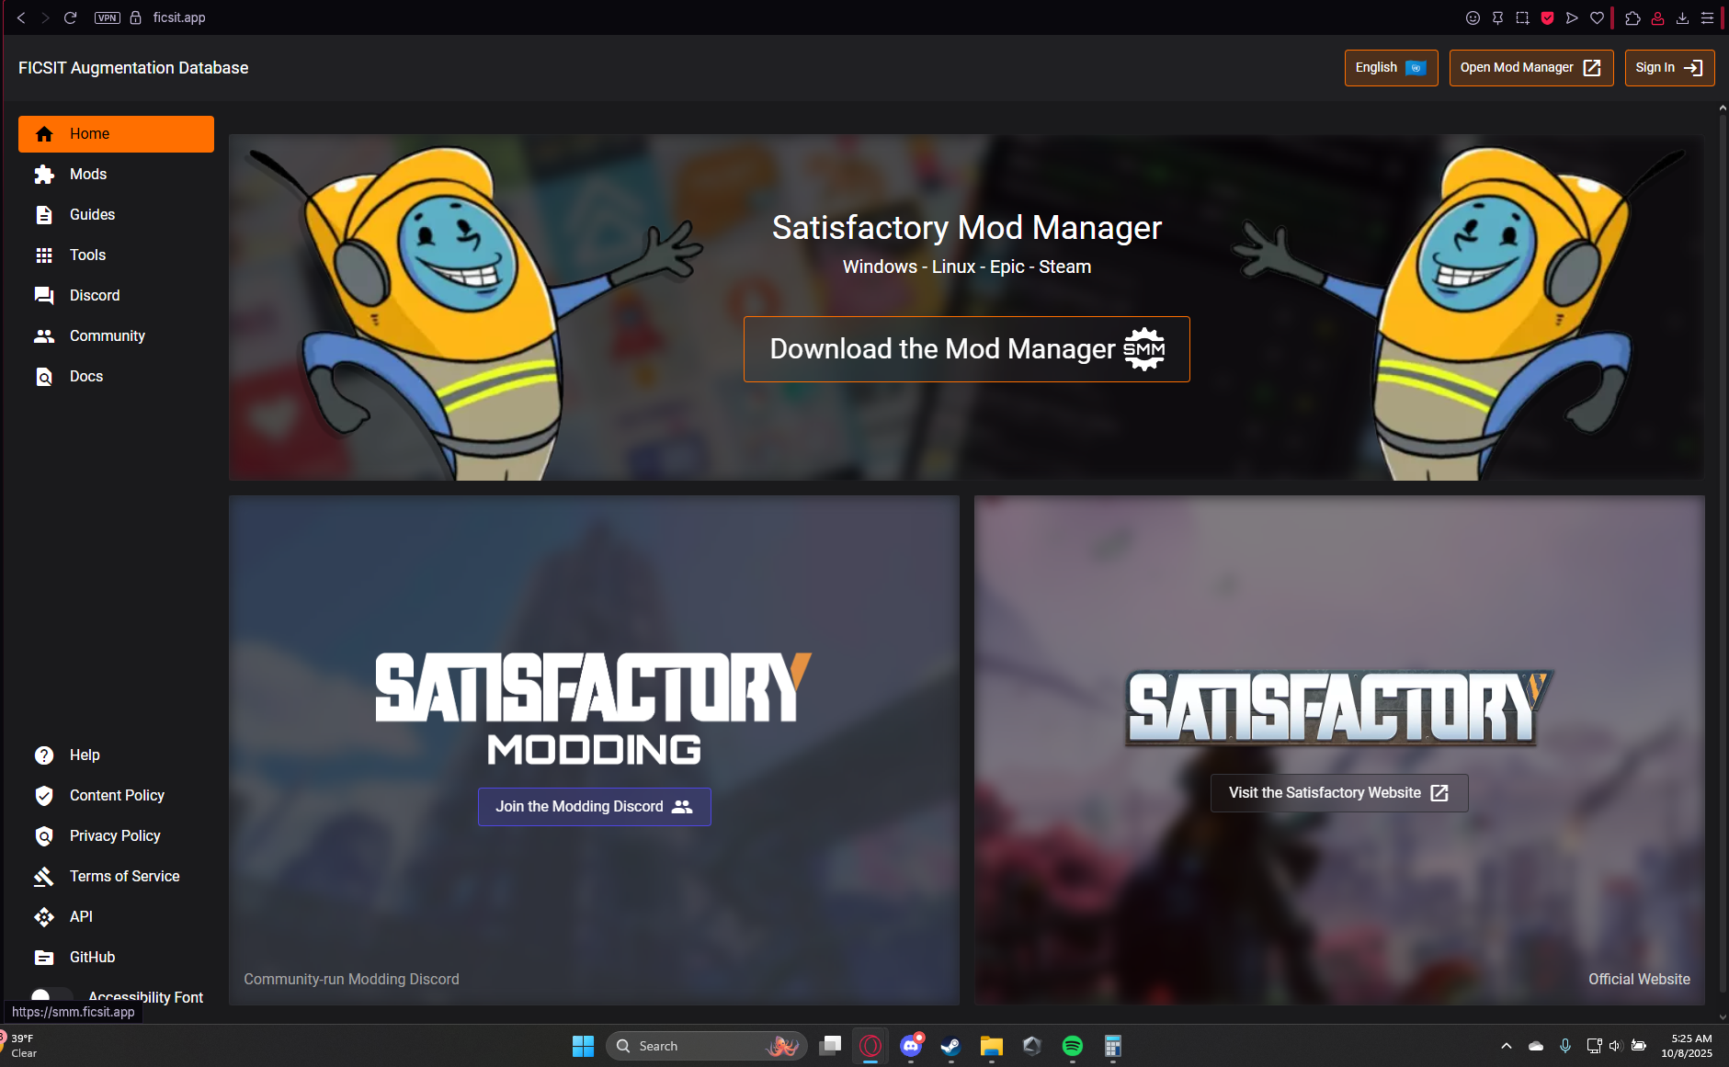Click the OneDrive cloud tray icon
Image resolution: width=1729 pixels, height=1067 pixels.
click(x=1536, y=1046)
